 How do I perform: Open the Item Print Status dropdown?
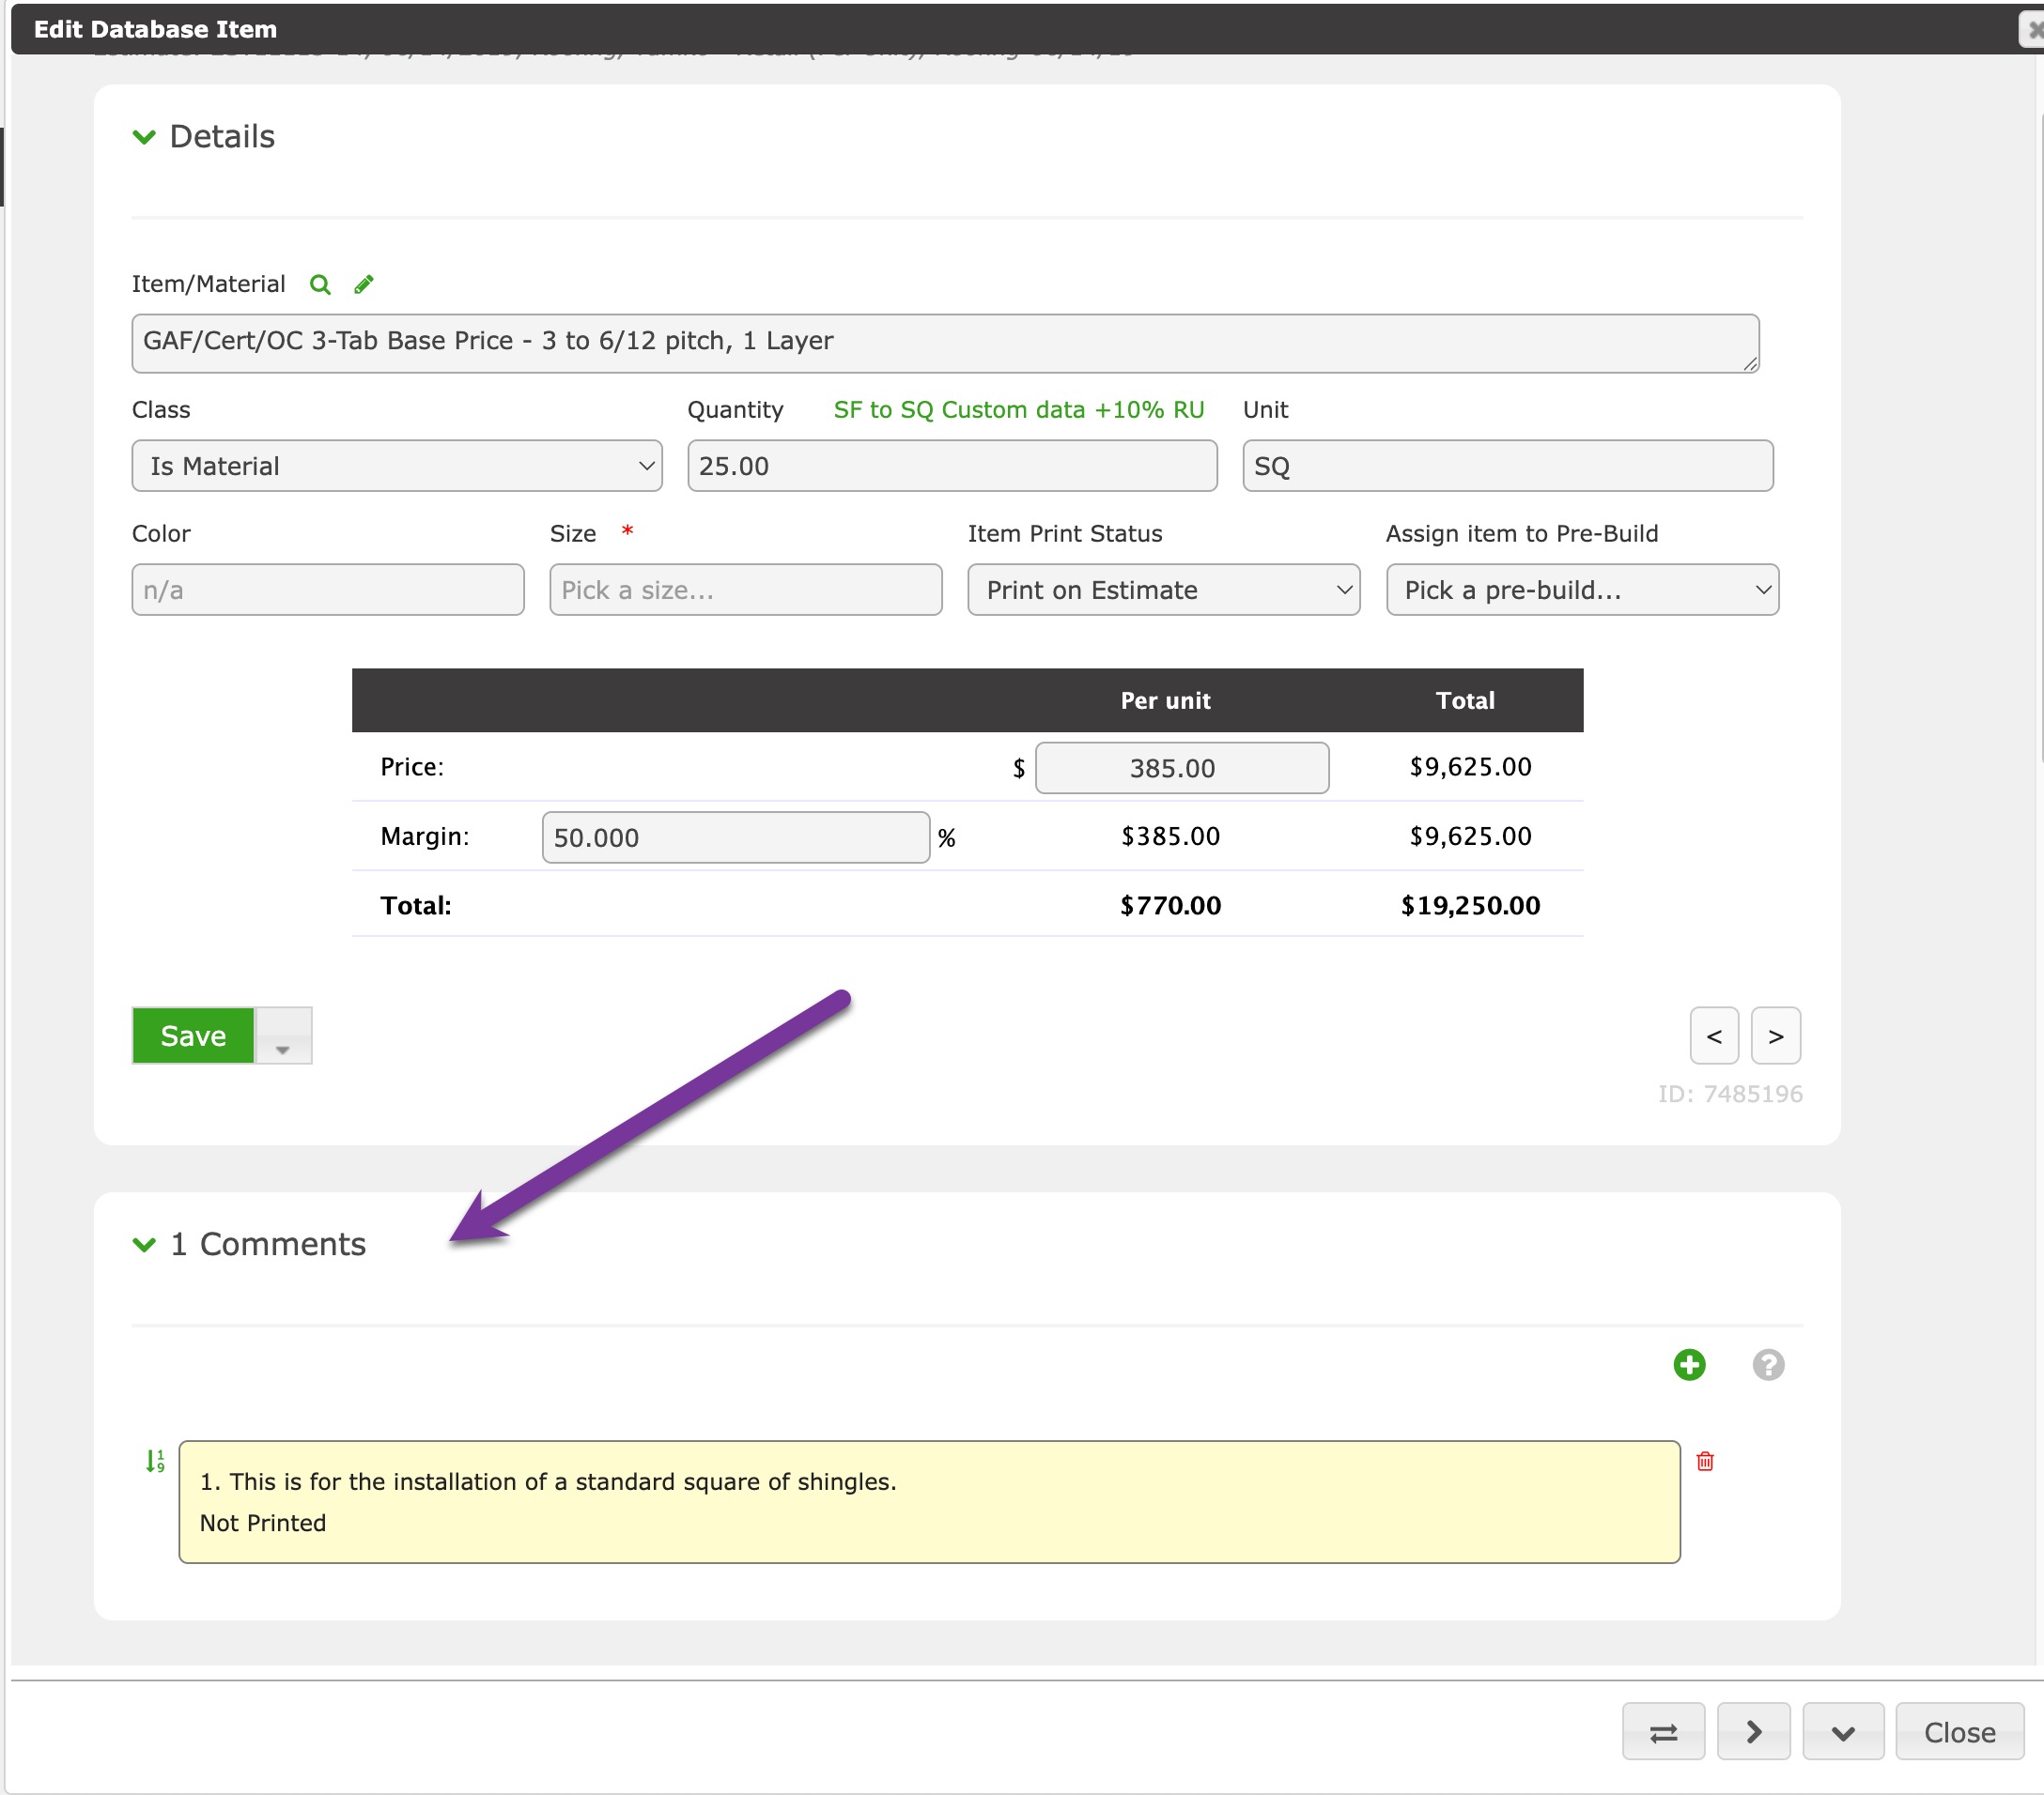(x=1163, y=590)
